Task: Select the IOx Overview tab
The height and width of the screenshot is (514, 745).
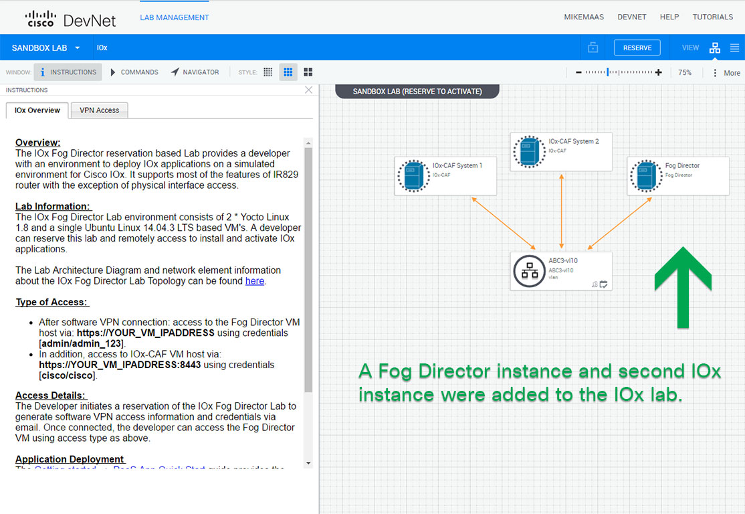Action: (37, 110)
